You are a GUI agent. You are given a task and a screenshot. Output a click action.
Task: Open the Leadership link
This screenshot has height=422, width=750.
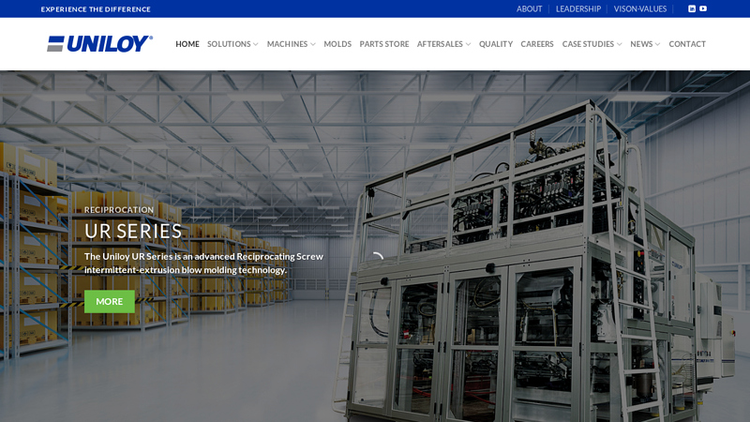(578, 8)
